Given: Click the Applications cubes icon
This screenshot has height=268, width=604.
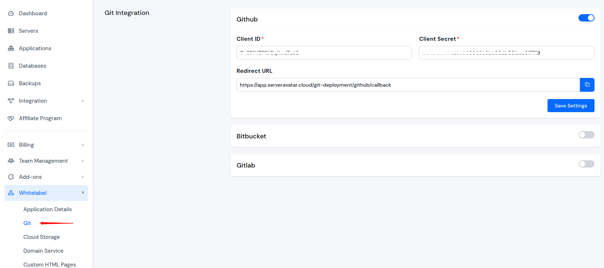Looking at the screenshot, I should [11, 48].
